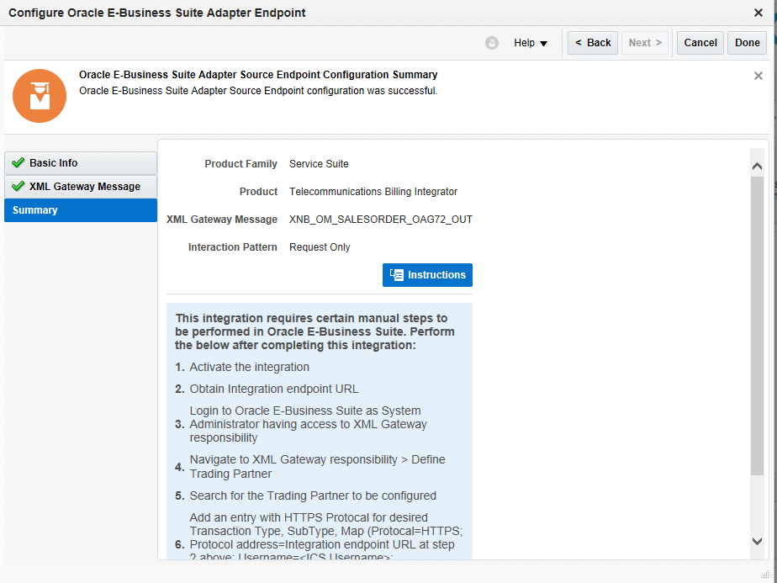Click the scrollbar down arrow

[x=757, y=541]
